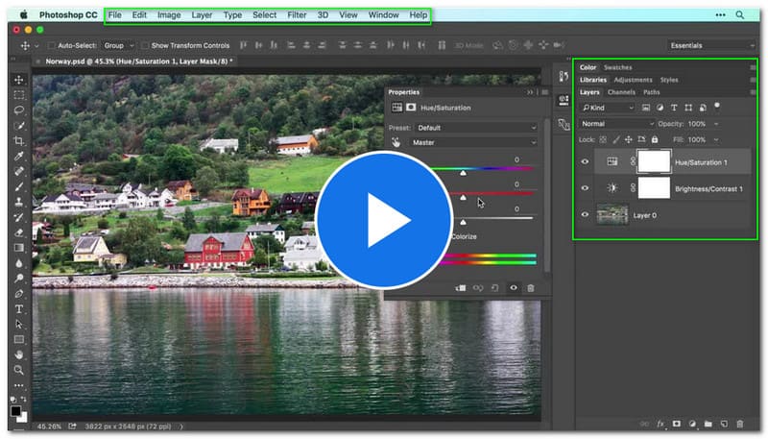Viewport: 768px width, 439px height.
Task: Select the Crop tool
Action: point(18,141)
